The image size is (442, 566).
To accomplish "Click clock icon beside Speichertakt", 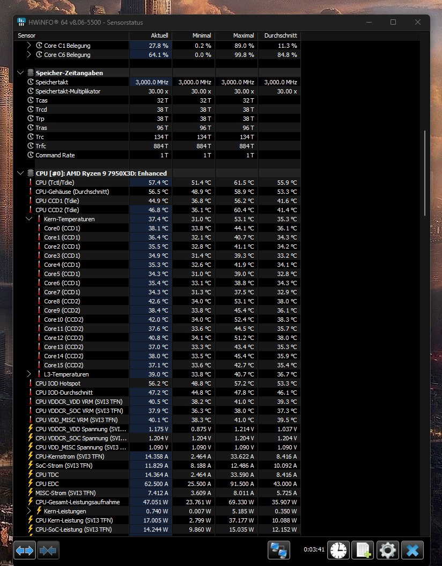I will click(31, 82).
